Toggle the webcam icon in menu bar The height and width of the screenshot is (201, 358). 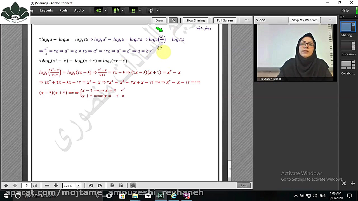point(133,11)
